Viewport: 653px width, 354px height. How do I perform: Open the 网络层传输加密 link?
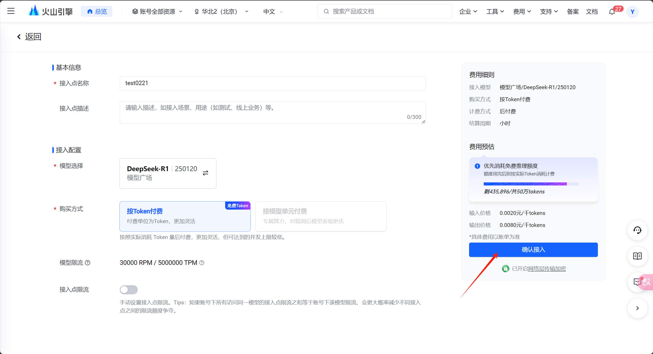[547, 269]
